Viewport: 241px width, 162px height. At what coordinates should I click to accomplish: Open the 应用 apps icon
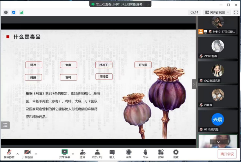[x=161, y=154]
